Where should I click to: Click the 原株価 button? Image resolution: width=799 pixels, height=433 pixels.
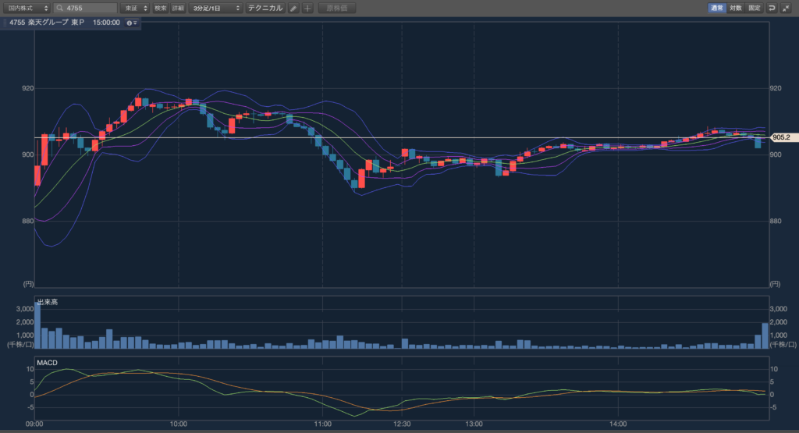pyautogui.click(x=337, y=8)
